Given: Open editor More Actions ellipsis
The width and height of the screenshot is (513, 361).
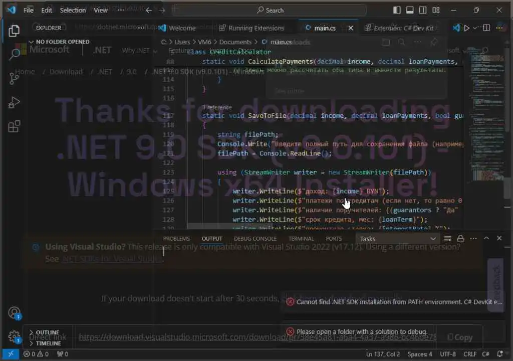Looking at the screenshot, I should coord(499,28).
